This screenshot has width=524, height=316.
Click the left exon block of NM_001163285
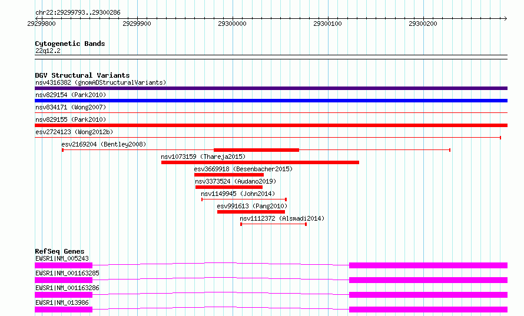pos(64,280)
